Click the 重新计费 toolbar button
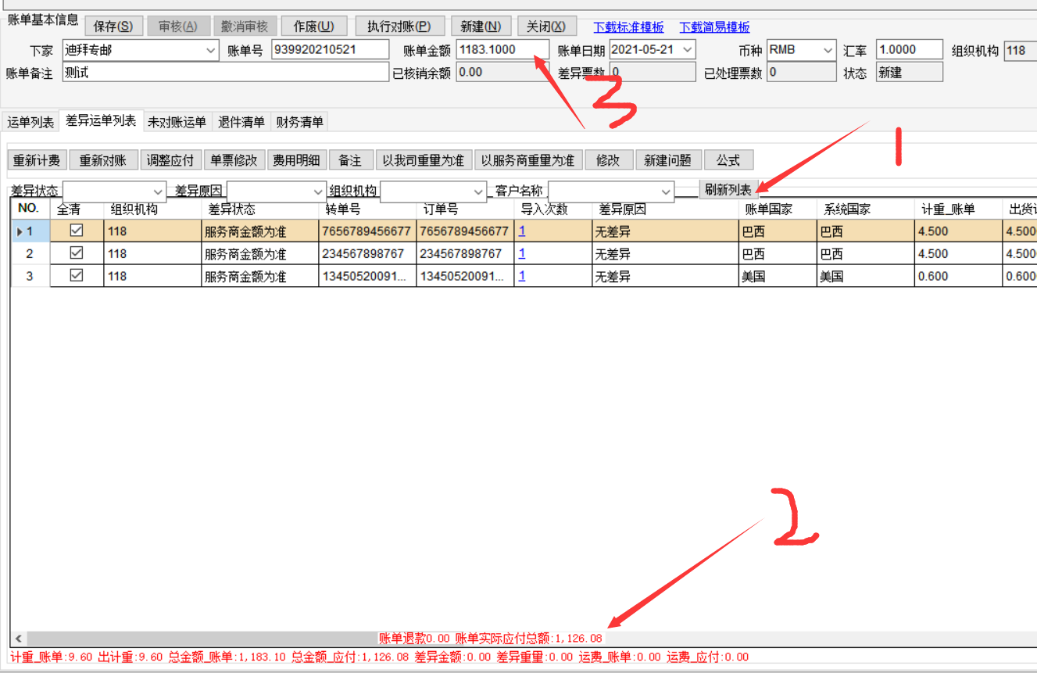1037x673 pixels. [x=37, y=160]
